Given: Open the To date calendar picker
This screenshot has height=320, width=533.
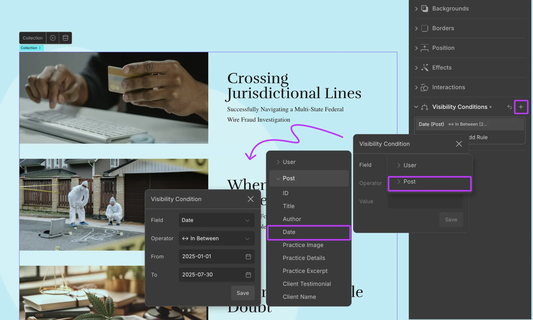Looking at the screenshot, I should click(x=248, y=275).
